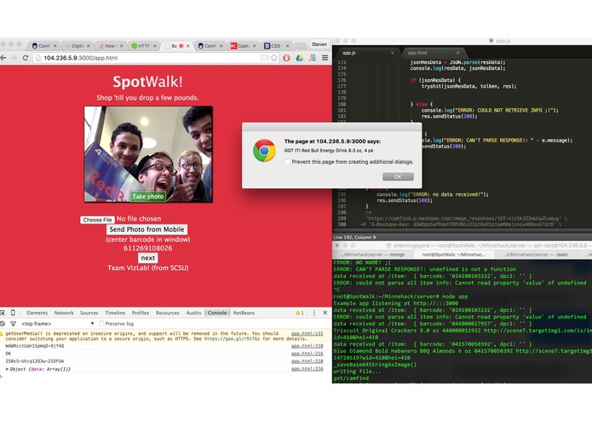Screen dimensions: 592x421
Task: Switch to the Elements DevTools tab
Action: point(37,313)
